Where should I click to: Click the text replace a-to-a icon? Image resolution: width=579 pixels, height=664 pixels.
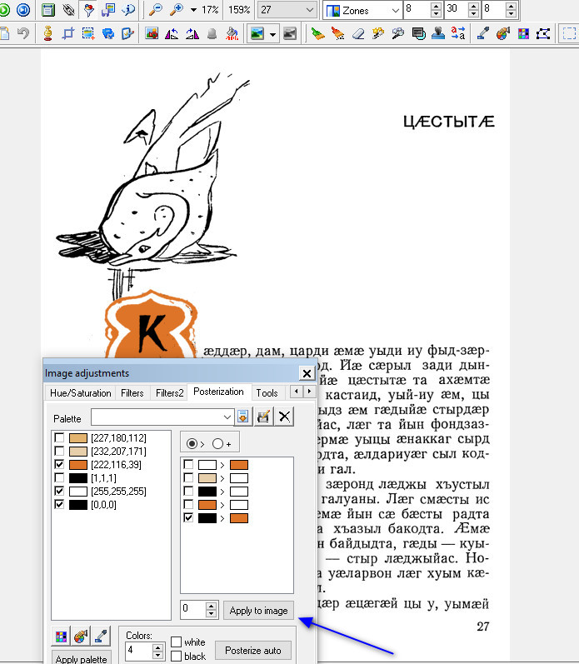point(458,33)
